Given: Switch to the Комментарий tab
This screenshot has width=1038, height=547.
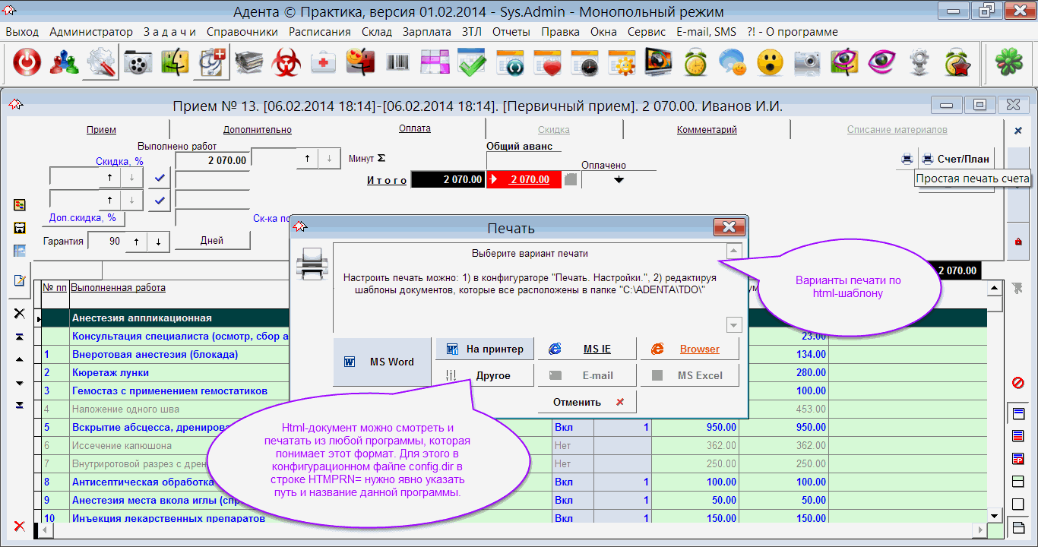Looking at the screenshot, I should (x=707, y=130).
